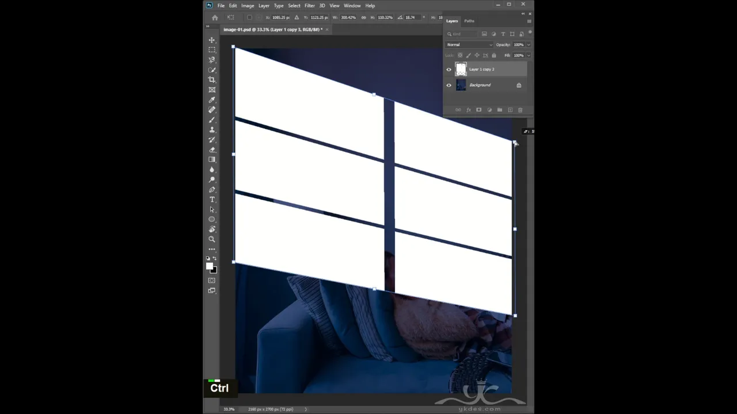The height and width of the screenshot is (414, 737).
Task: Click the Create new group folder icon
Action: pyautogui.click(x=499, y=110)
